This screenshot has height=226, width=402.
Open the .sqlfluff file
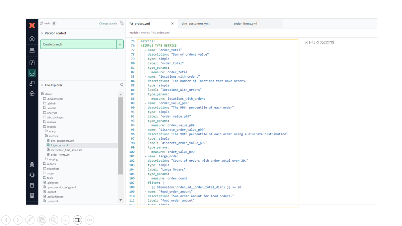pos(50,192)
